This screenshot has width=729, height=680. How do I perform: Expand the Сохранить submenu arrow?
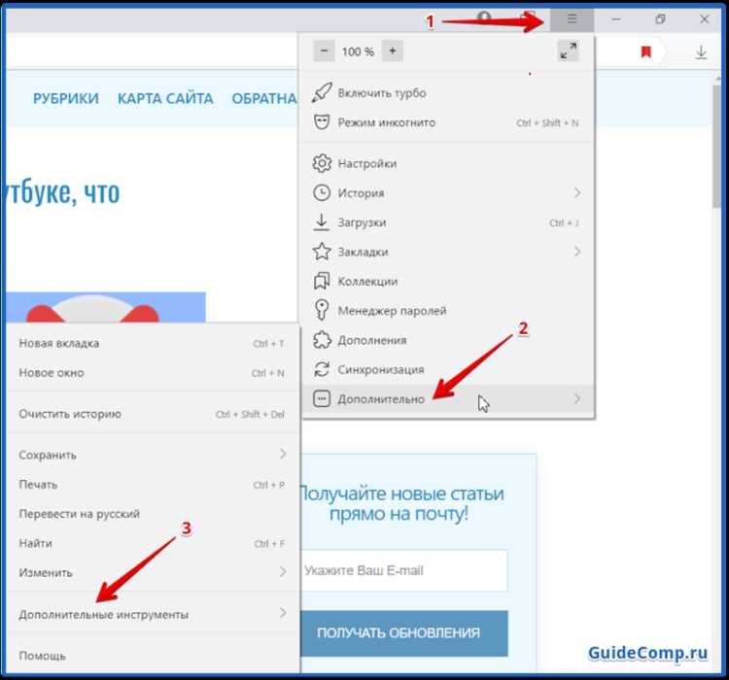[x=283, y=454]
